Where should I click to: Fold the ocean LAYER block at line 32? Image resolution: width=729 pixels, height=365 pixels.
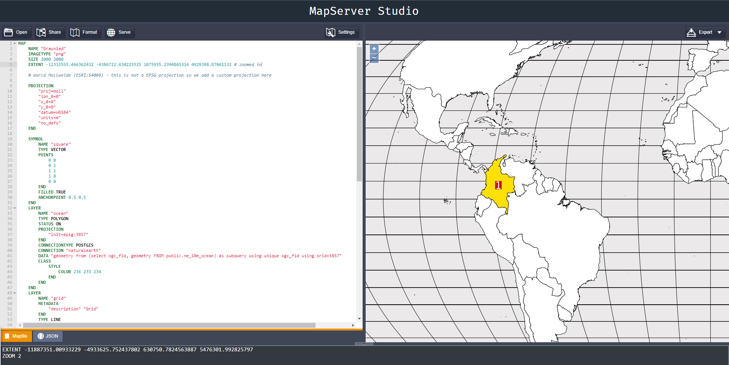click(x=15, y=208)
